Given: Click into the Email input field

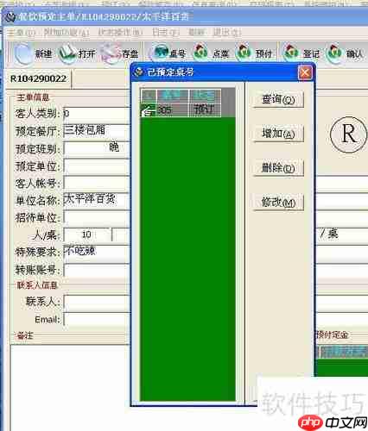Looking at the screenshot, I should point(97,320).
